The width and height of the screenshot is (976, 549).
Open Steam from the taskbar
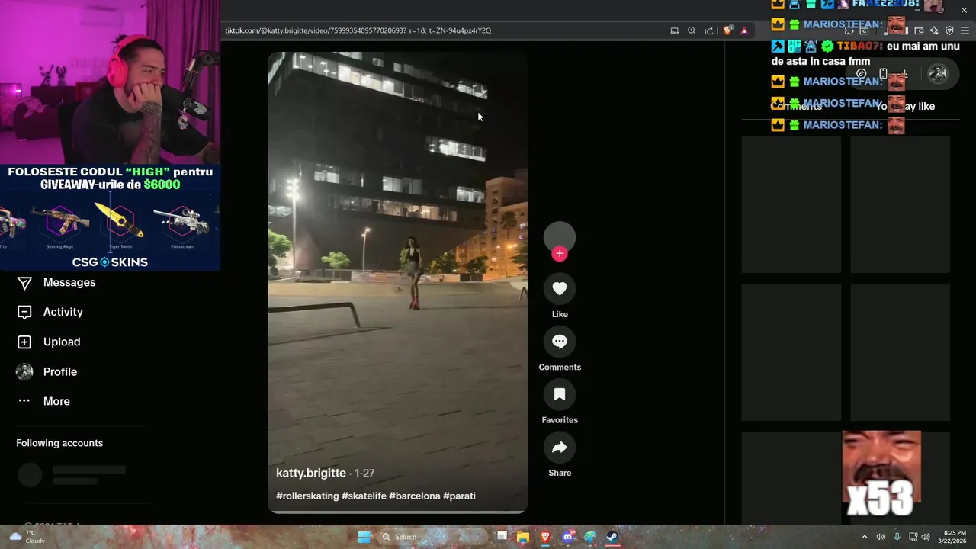612,537
